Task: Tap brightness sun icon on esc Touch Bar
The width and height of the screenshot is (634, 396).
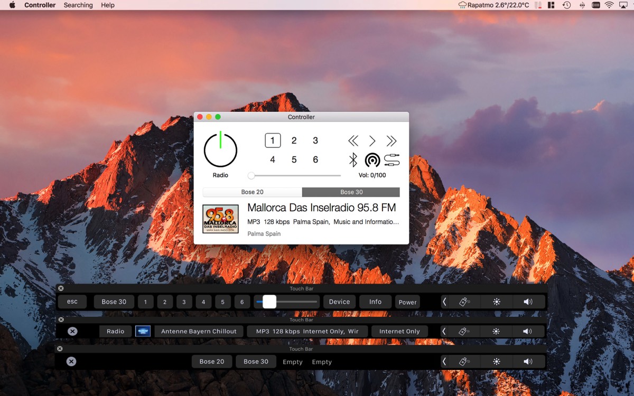Action: coord(496,301)
